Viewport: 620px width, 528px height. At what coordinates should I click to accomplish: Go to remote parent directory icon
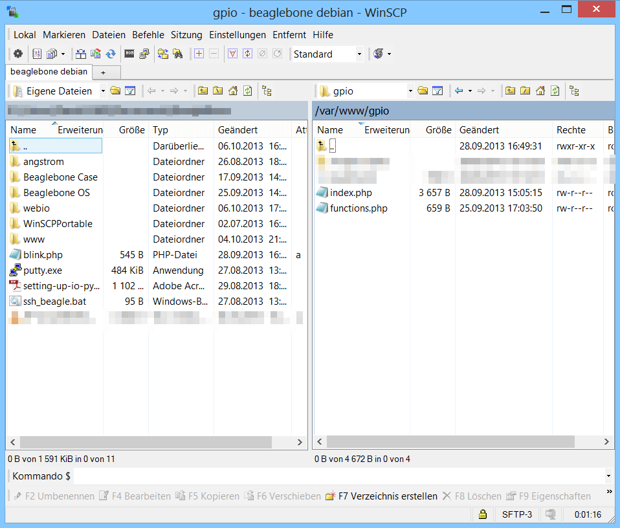pos(510,91)
